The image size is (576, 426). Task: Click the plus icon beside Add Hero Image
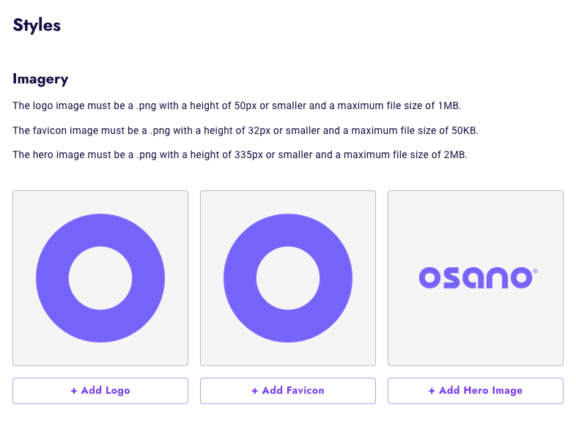click(x=432, y=391)
